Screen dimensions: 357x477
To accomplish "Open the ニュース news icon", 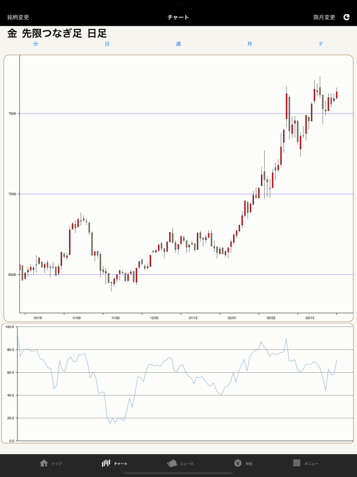I will [x=172, y=463].
